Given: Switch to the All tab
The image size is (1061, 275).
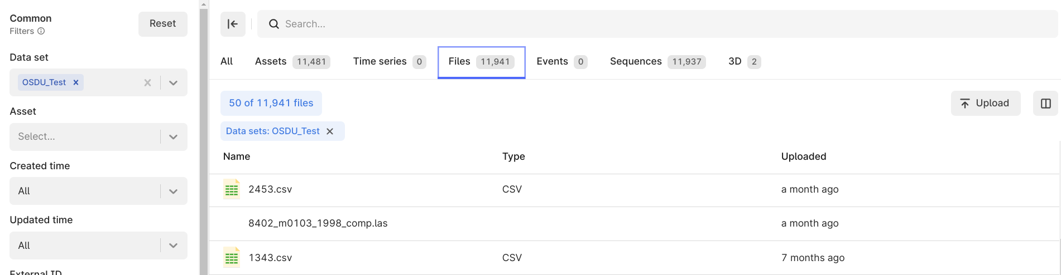Looking at the screenshot, I should tap(227, 61).
